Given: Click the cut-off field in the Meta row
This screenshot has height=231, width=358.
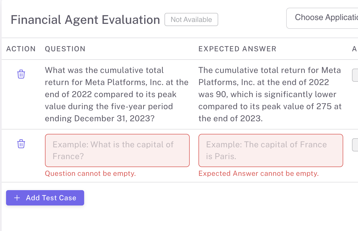Looking at the screenshot, I should pos(355,75).
